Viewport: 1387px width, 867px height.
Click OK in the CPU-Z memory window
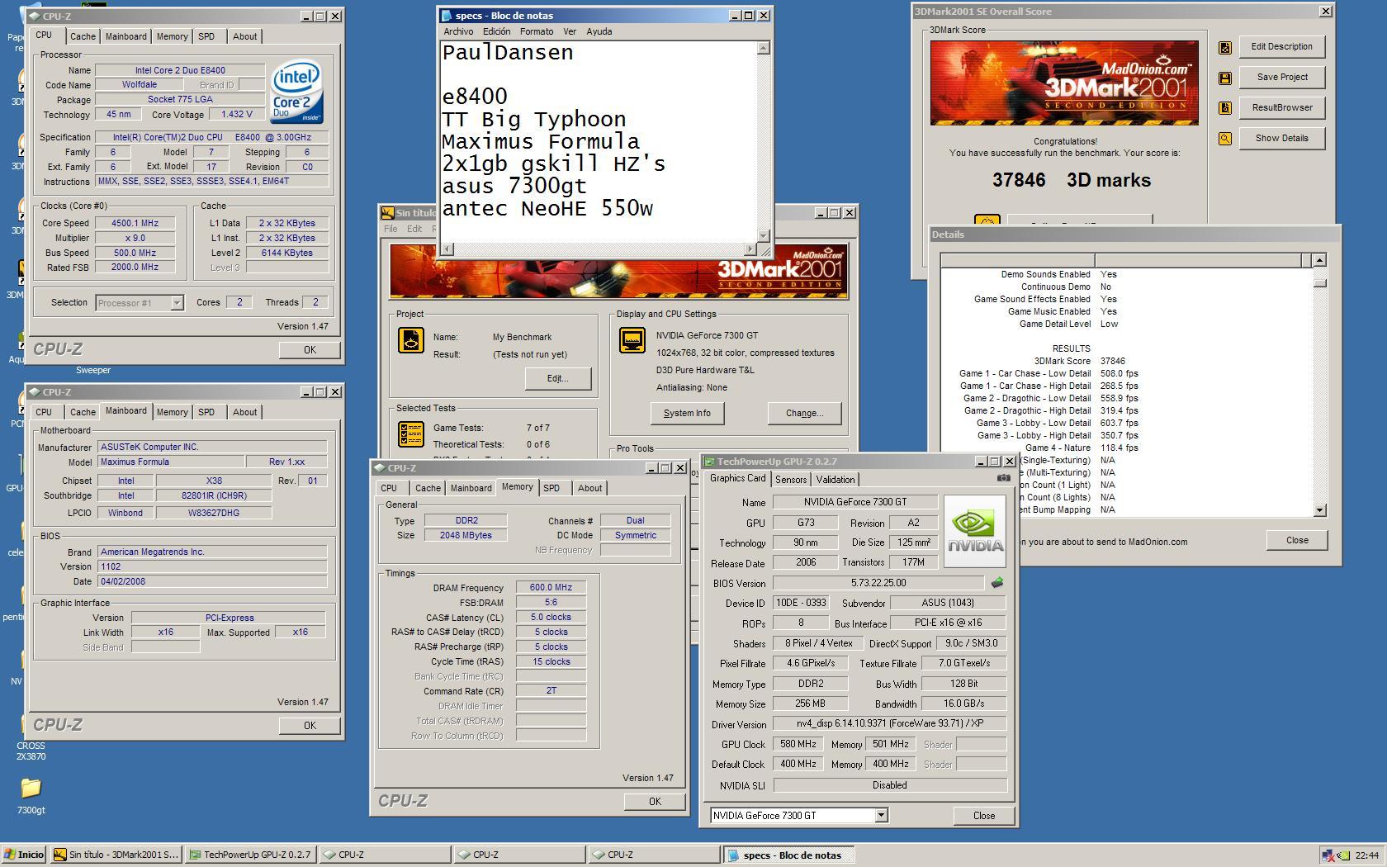tap(655, 801)
